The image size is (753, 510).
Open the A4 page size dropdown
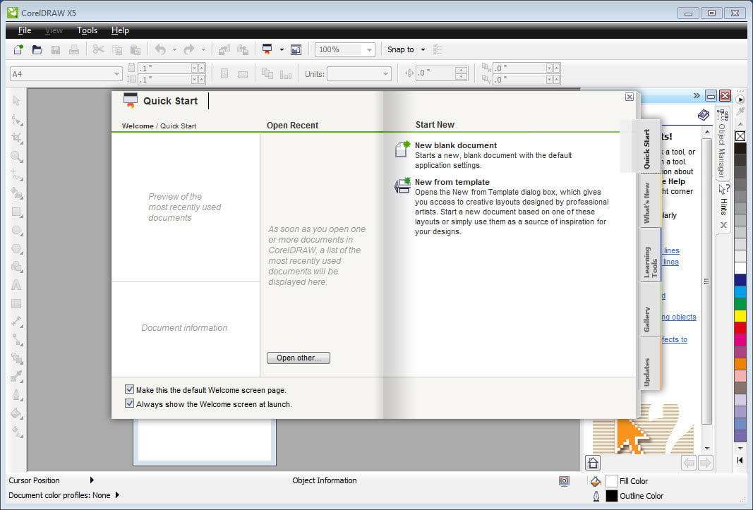(116, 74)
